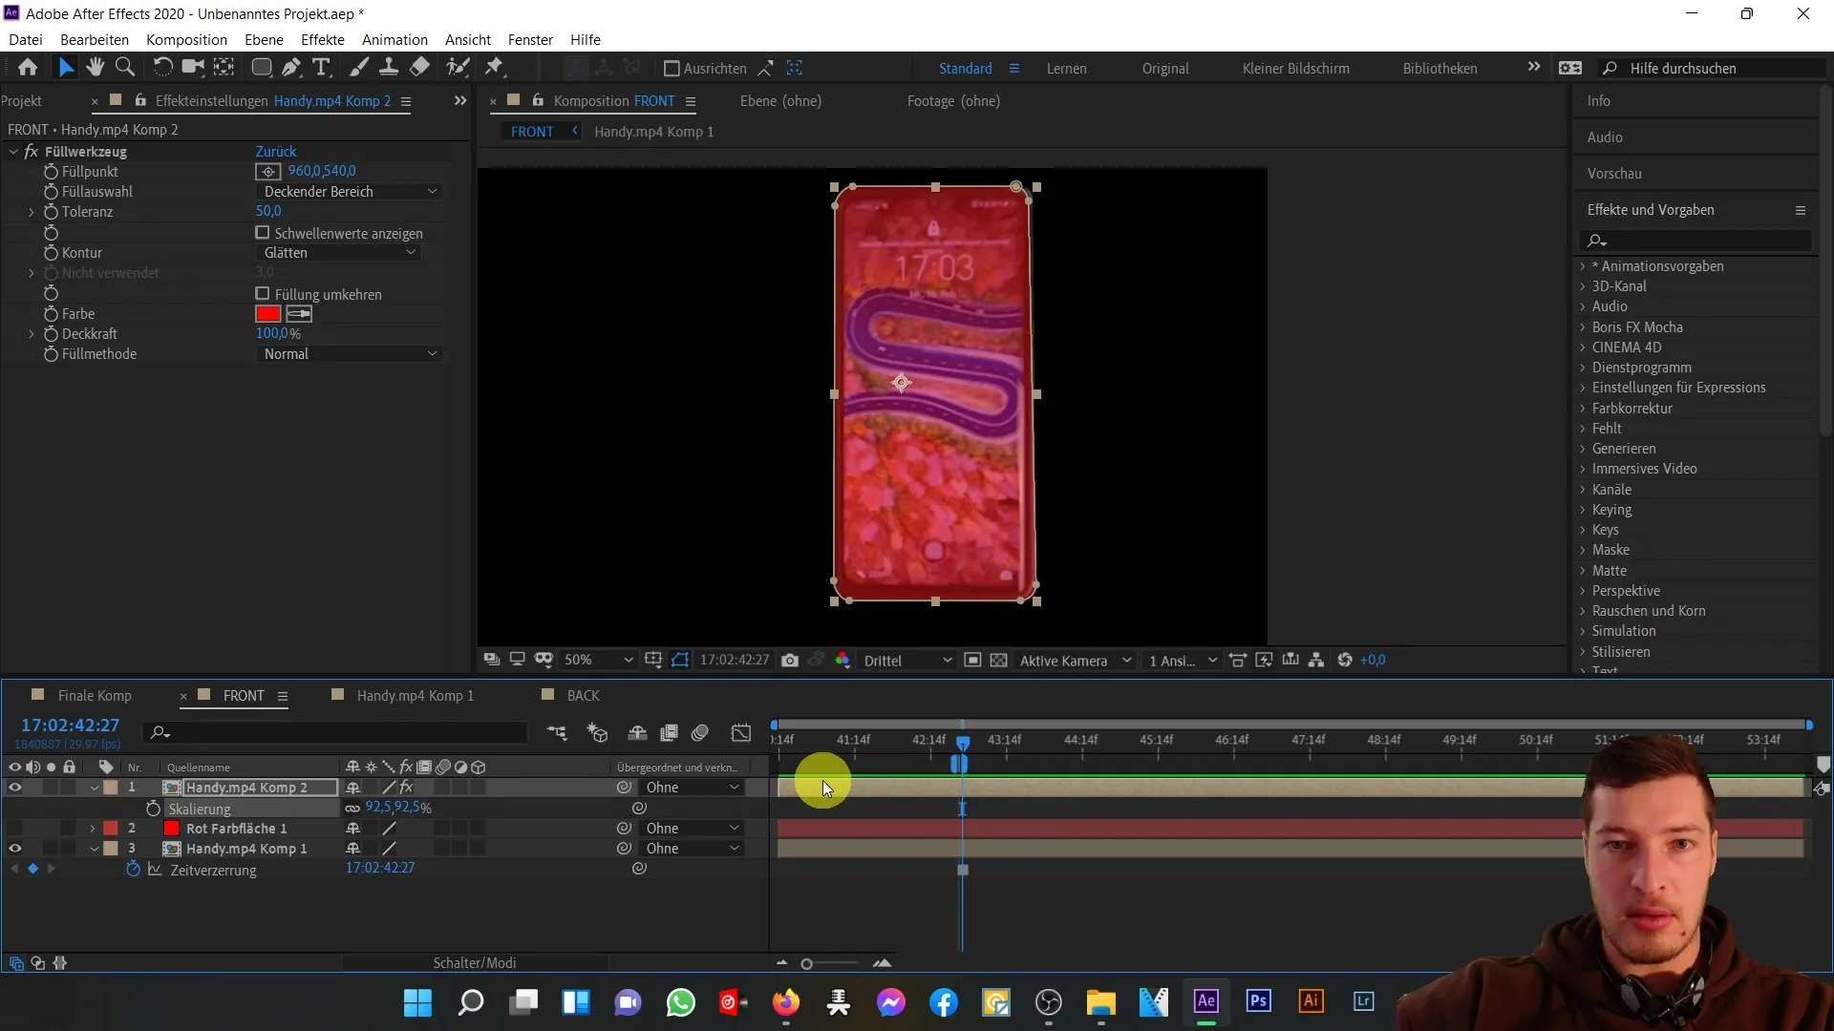1834x1031 pixels.
Task: Hide layer Handy.mp4 Komp 1
Action: coord(15,849)
